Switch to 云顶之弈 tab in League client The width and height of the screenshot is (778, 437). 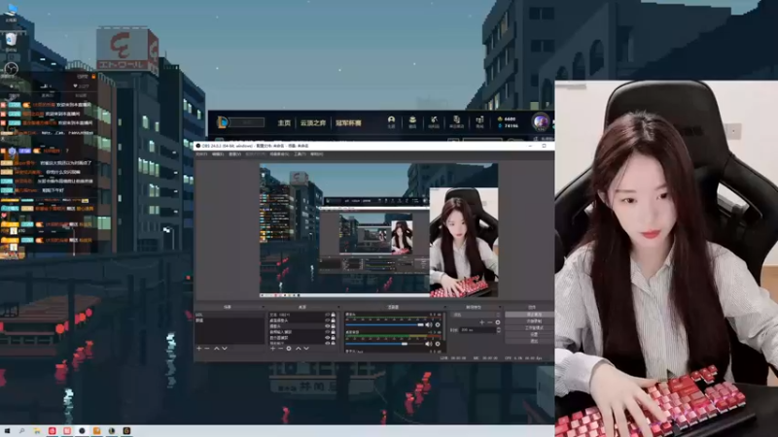pyautogui.click(x=312, y=123)
